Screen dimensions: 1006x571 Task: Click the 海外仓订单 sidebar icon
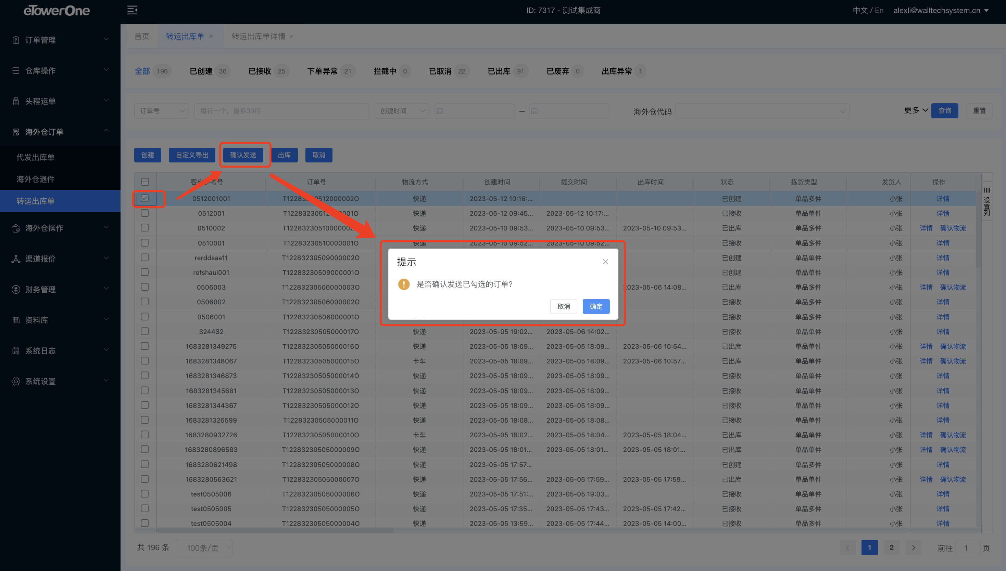[16, 132]
